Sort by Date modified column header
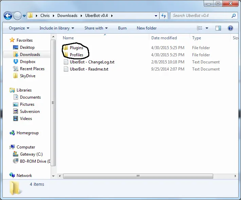241x200 pixels. [164, 38]
